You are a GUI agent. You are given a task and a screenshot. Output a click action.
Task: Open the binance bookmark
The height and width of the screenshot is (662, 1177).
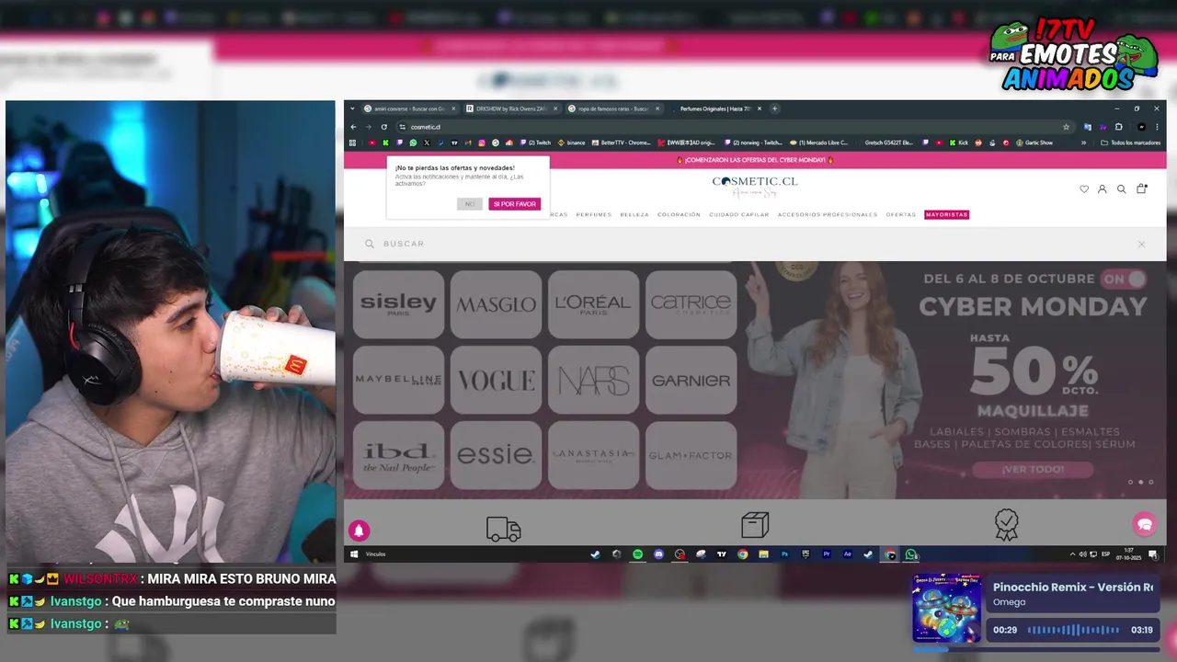pyautogui.click(x=571, y=143)
